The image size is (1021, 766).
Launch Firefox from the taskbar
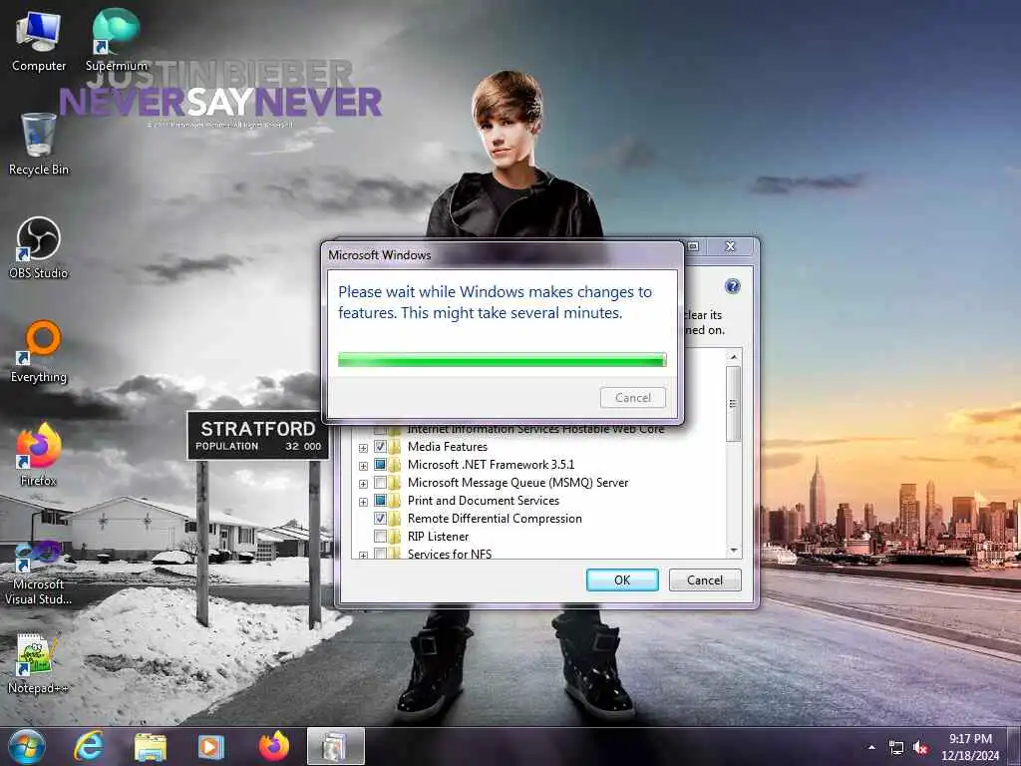click(273, 746)
